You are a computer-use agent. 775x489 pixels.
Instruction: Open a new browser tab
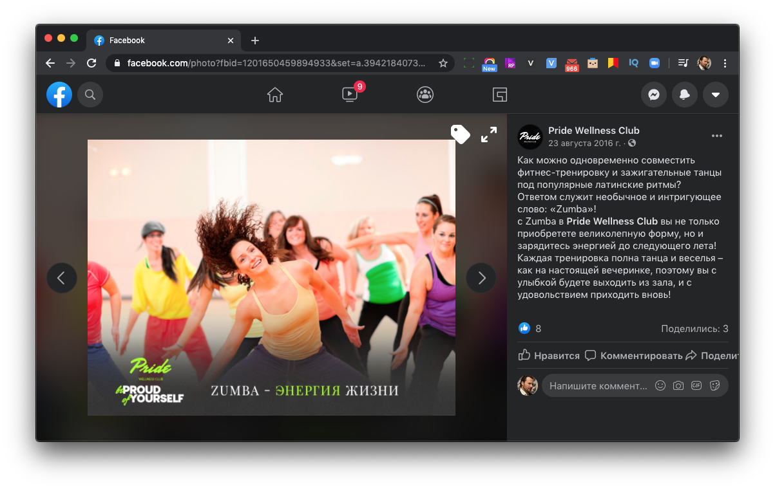pos(255,41)
